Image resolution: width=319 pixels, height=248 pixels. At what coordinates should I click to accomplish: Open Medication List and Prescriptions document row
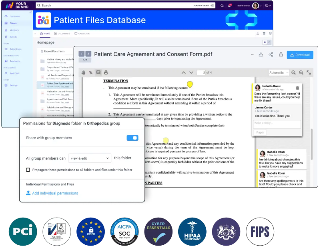[x=56, y=93]
